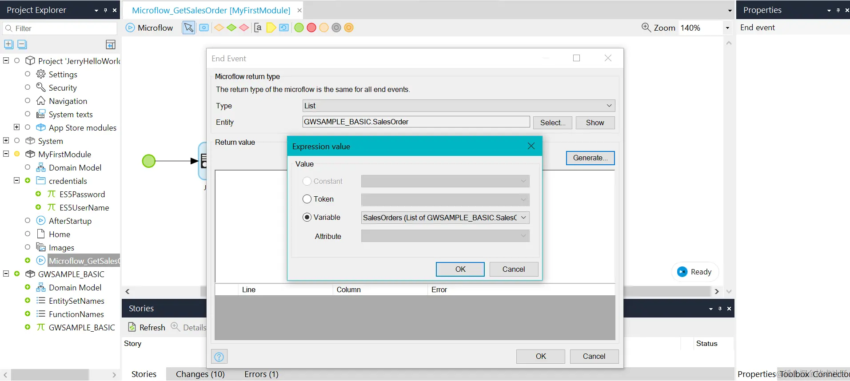The image size is (850, 381).
Task: Select the Variable radio button
Action: pyautogui.click(x=307, y=217)
